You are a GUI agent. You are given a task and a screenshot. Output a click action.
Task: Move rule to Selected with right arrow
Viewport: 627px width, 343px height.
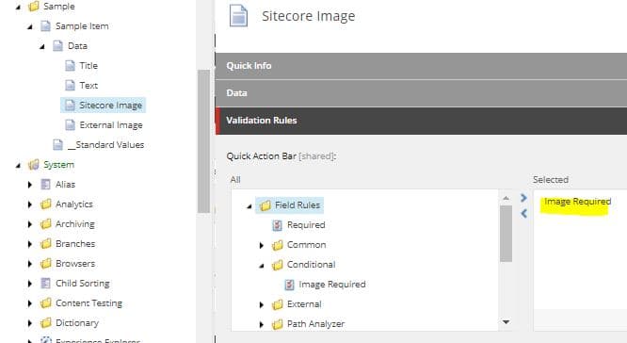[x=523, y=198]
